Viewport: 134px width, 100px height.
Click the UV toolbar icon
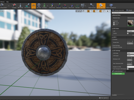83,5
